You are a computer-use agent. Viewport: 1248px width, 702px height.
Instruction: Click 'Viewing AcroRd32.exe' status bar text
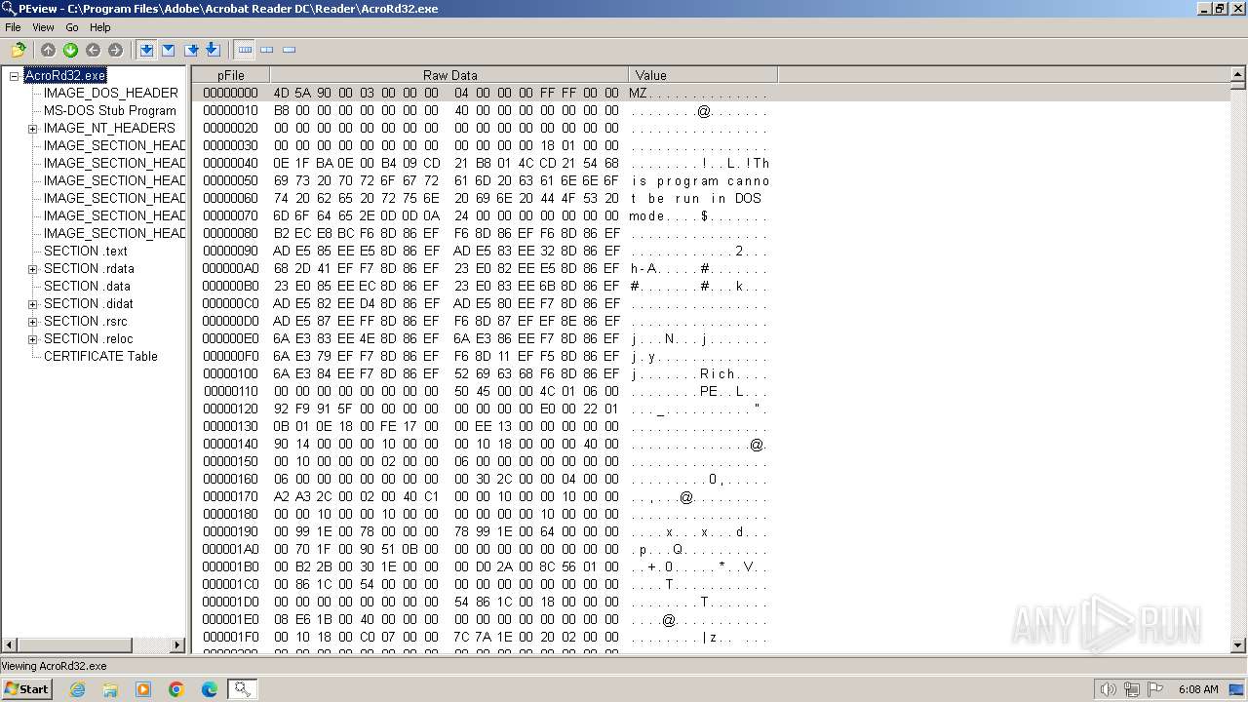click(55, 666)
